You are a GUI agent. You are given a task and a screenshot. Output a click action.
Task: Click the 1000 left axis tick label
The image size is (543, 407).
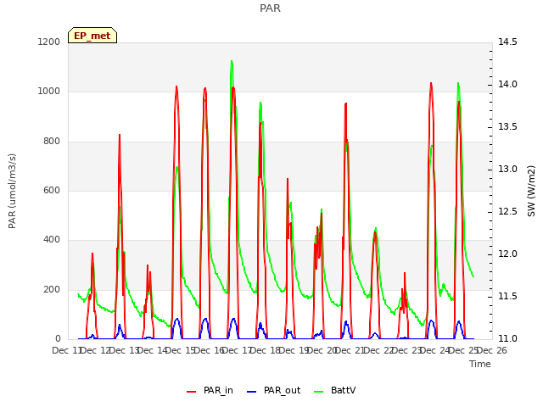[49, 92]
